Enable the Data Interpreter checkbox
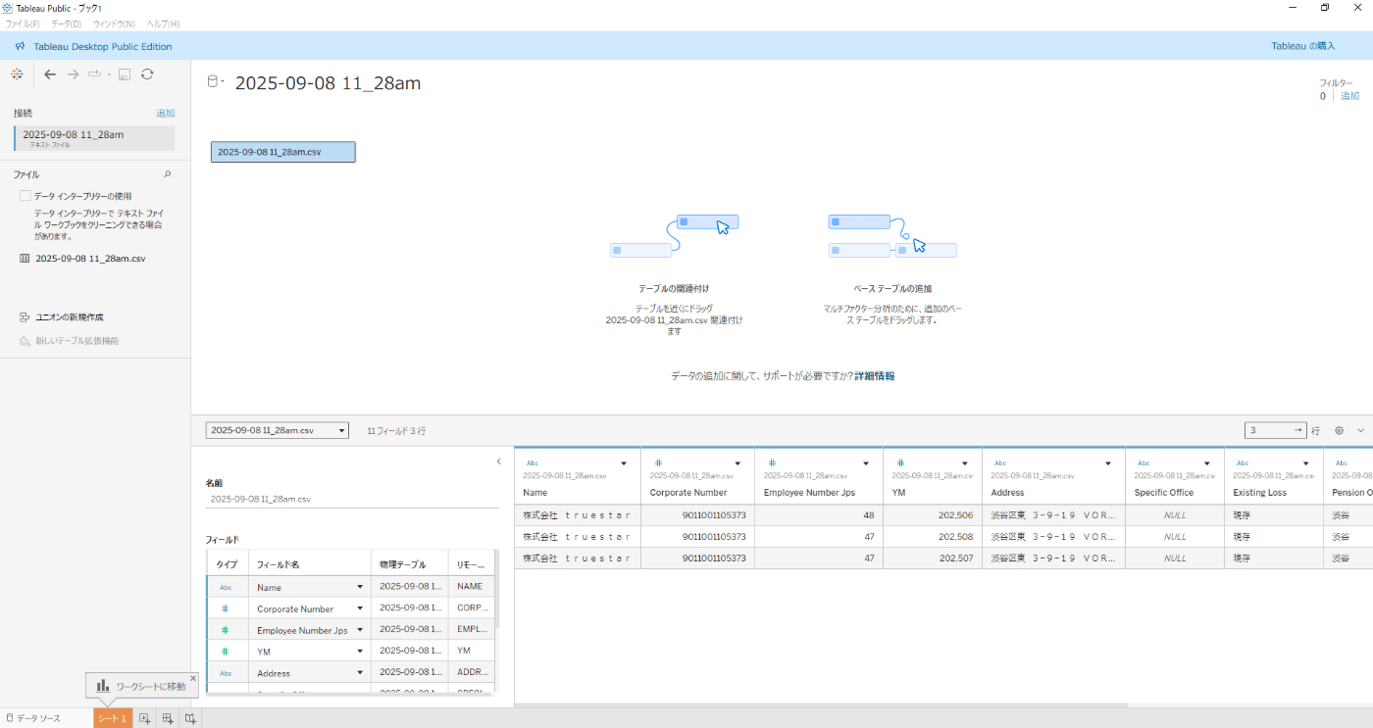The height and width of the screenshot is (728, 1373). coord(25,196)
